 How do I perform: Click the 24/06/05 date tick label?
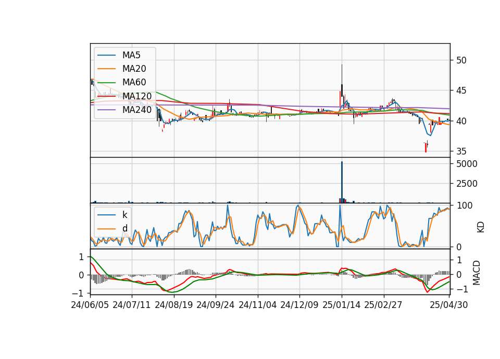coord(90,305)
